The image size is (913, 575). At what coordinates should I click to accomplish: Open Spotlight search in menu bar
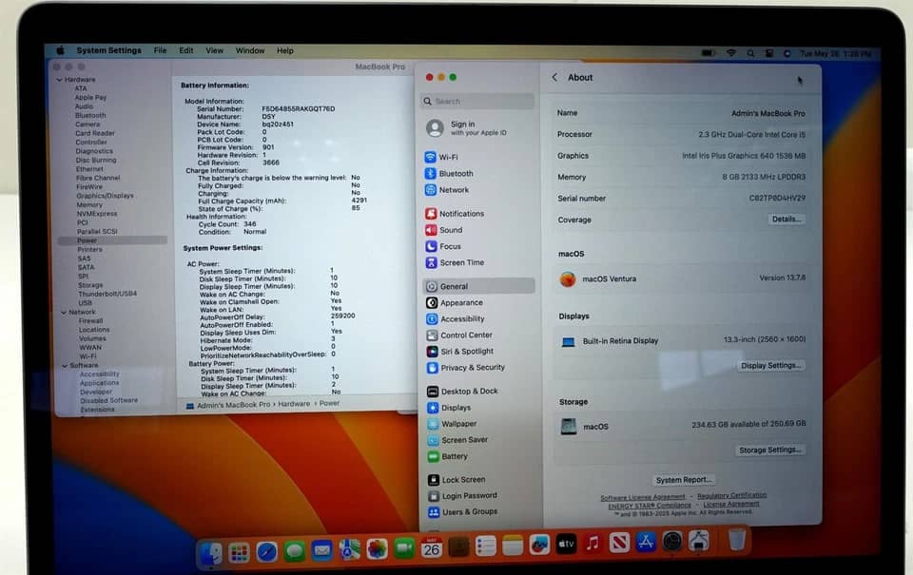click(x=750, y=53)
